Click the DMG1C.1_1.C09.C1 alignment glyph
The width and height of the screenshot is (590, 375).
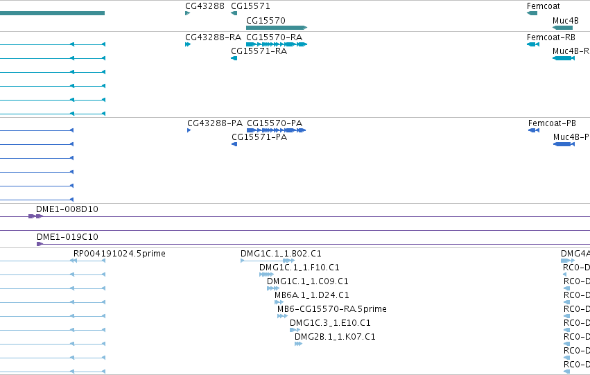(x=273, y=288)
